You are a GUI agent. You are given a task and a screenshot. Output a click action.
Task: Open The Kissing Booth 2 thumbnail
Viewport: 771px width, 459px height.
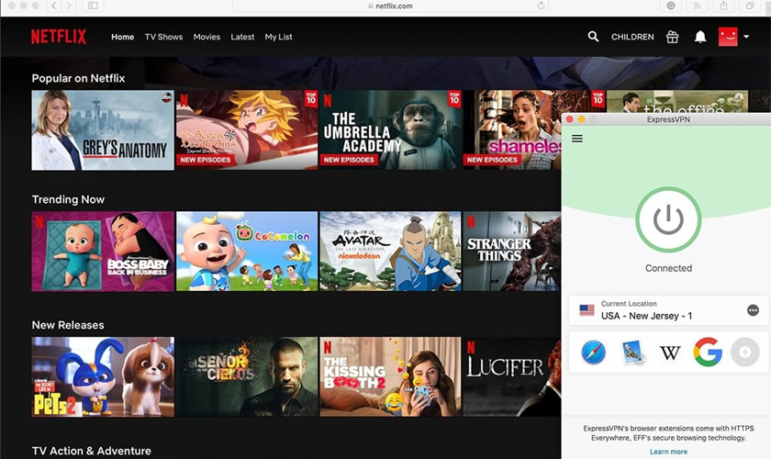point(390,377)
